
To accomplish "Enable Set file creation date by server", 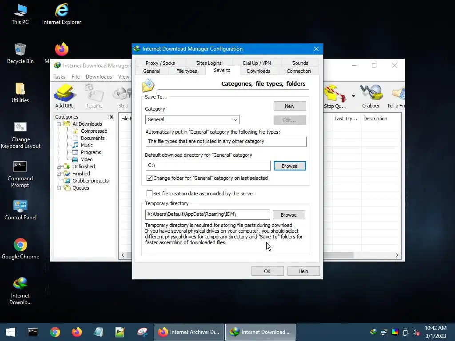I will (149, 193).
